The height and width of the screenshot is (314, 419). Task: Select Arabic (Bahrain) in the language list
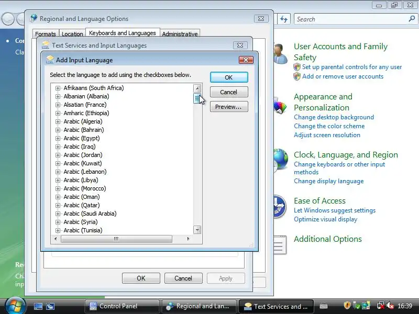point(84,130)
